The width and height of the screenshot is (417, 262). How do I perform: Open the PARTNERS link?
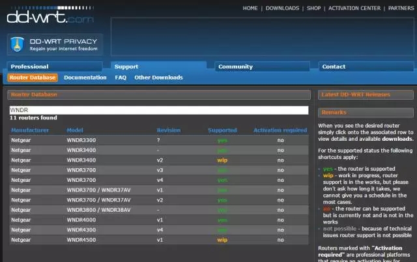401,8
